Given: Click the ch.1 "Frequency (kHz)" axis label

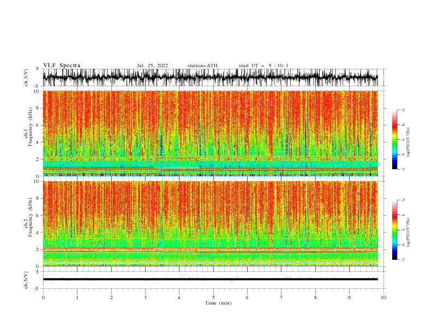Looking at the screenshot, I should pyautogui.click(x=31, y=127).
